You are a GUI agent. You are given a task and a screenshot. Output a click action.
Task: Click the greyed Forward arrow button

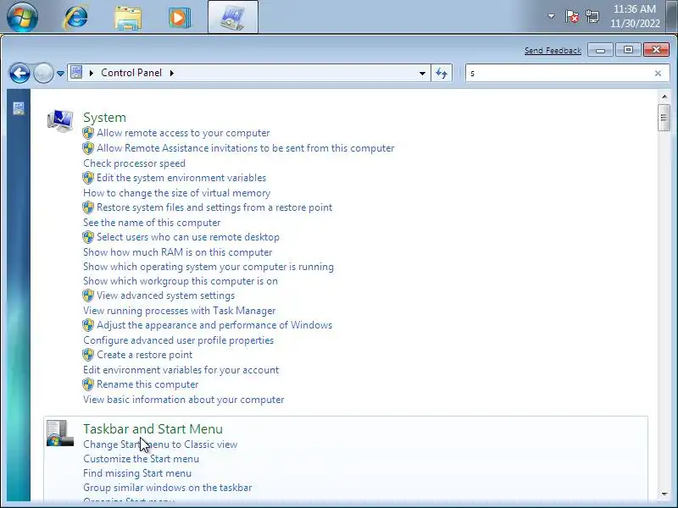point(43,73)
